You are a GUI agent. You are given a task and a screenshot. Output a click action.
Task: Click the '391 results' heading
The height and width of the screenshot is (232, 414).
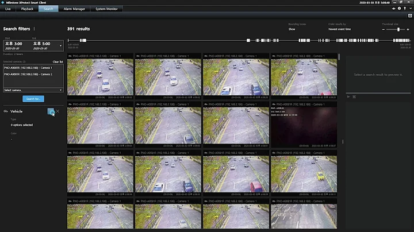point(78,29)
